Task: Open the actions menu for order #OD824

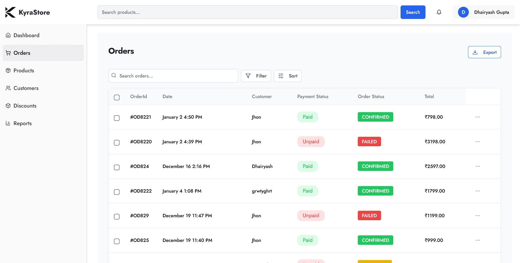Action: (x=478, y=166)
